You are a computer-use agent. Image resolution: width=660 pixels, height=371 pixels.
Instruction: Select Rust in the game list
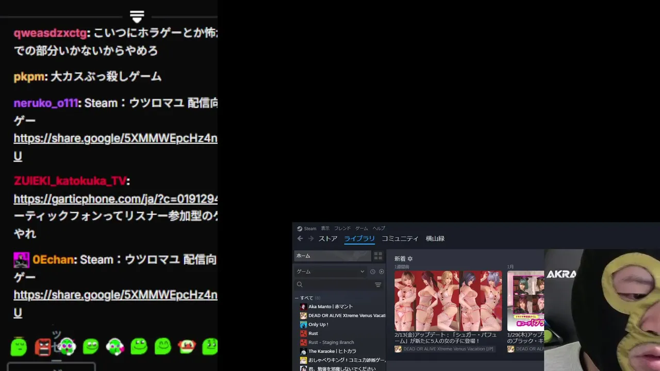[x=313, y=333]
